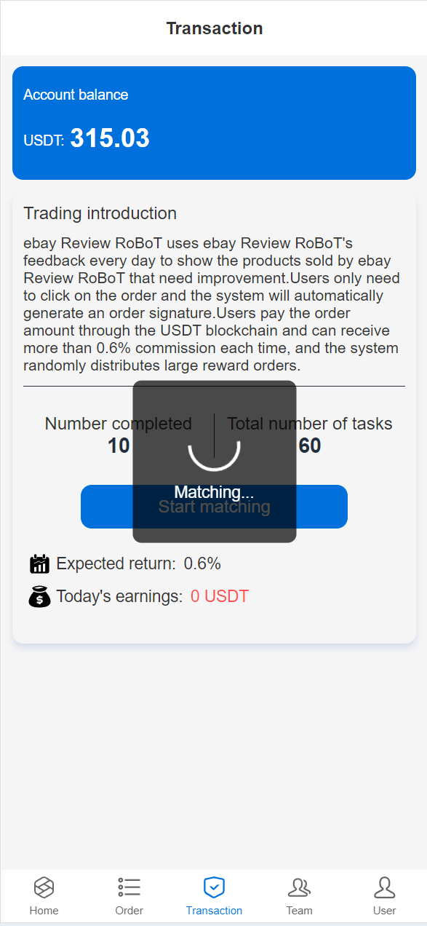The width and height of the screenshot is (427, 926).
Task: Click the Total number of tasks count
Action: coord(310,446)
